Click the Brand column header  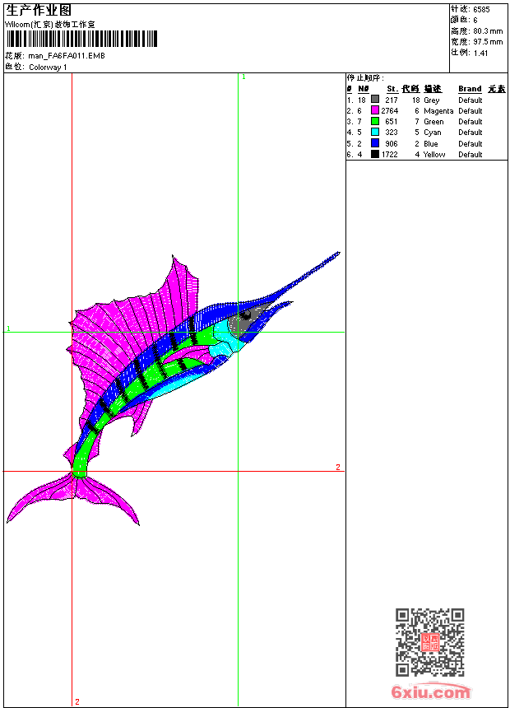point(470,89)
